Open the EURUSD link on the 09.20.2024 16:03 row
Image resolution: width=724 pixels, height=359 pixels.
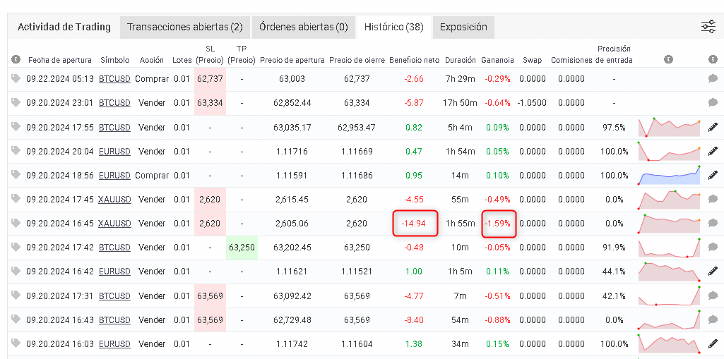pos(114,343)
